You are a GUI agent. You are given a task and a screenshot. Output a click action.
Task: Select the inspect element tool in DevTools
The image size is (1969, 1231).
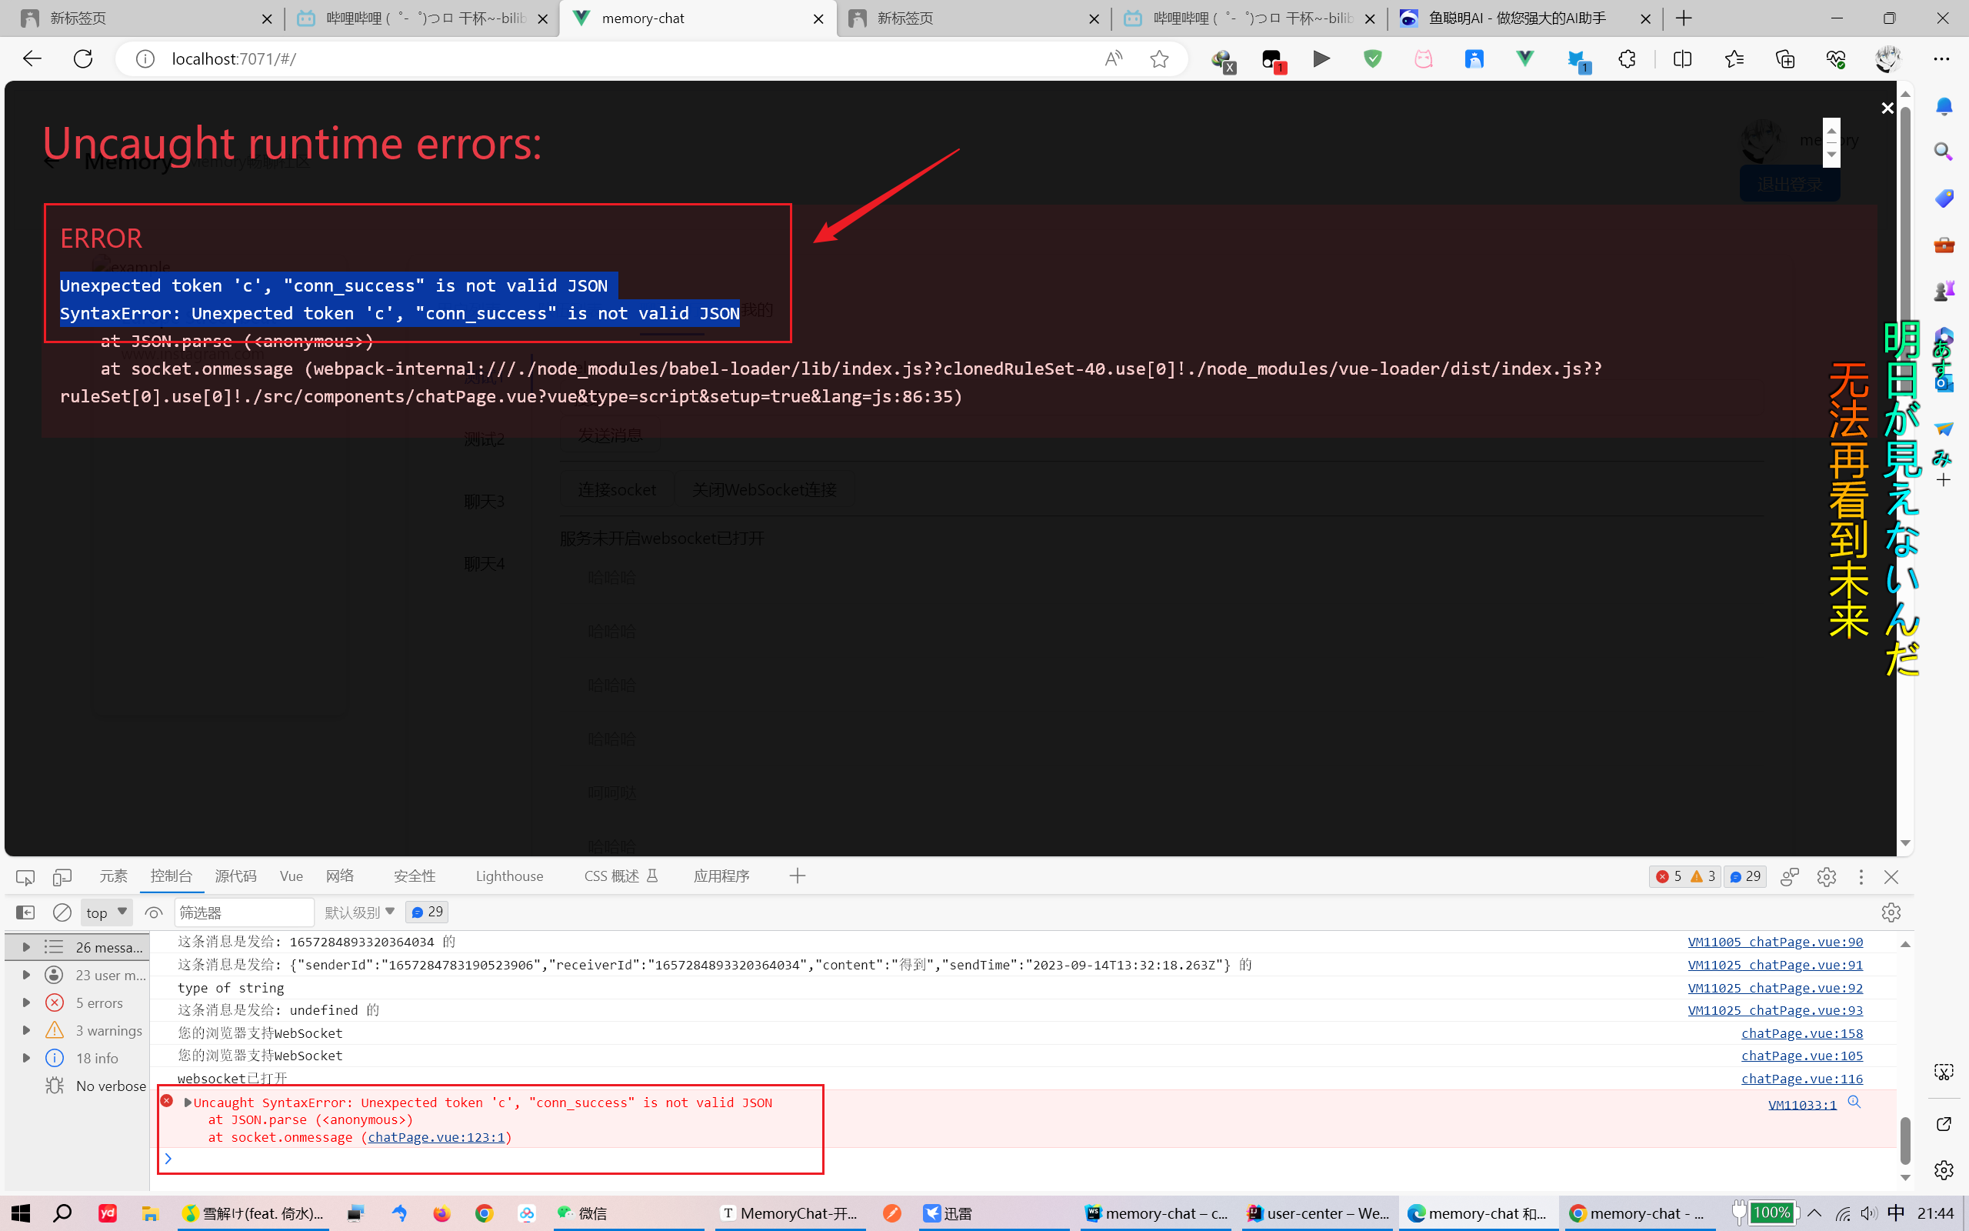(25, 877)
